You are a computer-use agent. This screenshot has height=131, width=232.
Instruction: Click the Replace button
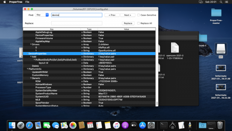tap(128, 23)
